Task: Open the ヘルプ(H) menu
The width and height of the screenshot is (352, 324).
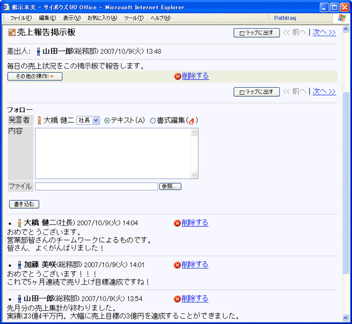Action: tap(161, 18)
